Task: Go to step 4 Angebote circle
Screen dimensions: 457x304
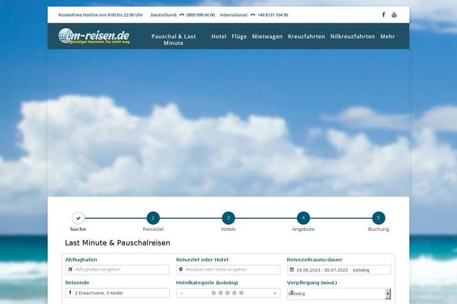Action: click(303, 218)
